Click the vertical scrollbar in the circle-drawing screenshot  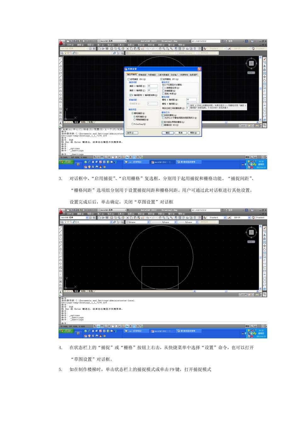260,257
